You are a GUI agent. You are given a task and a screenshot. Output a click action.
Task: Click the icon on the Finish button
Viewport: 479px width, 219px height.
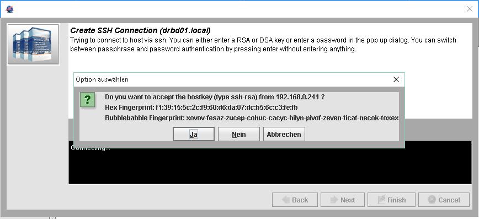(x=381, y=200)
